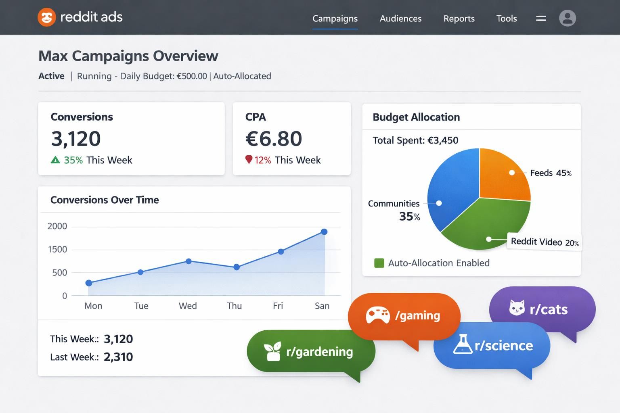Open the Audiences tab

coord(400,19)
